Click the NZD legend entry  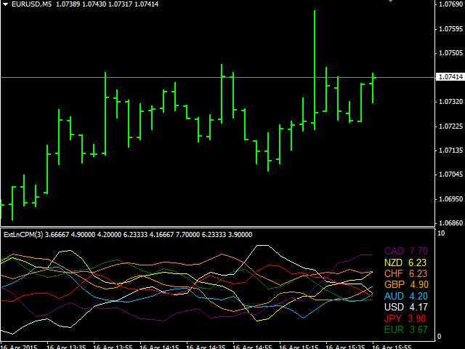click(393, 262)
